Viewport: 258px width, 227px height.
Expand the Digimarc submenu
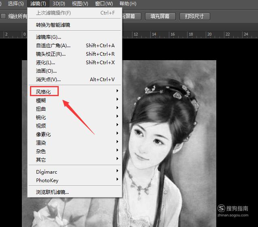[75, 172]
